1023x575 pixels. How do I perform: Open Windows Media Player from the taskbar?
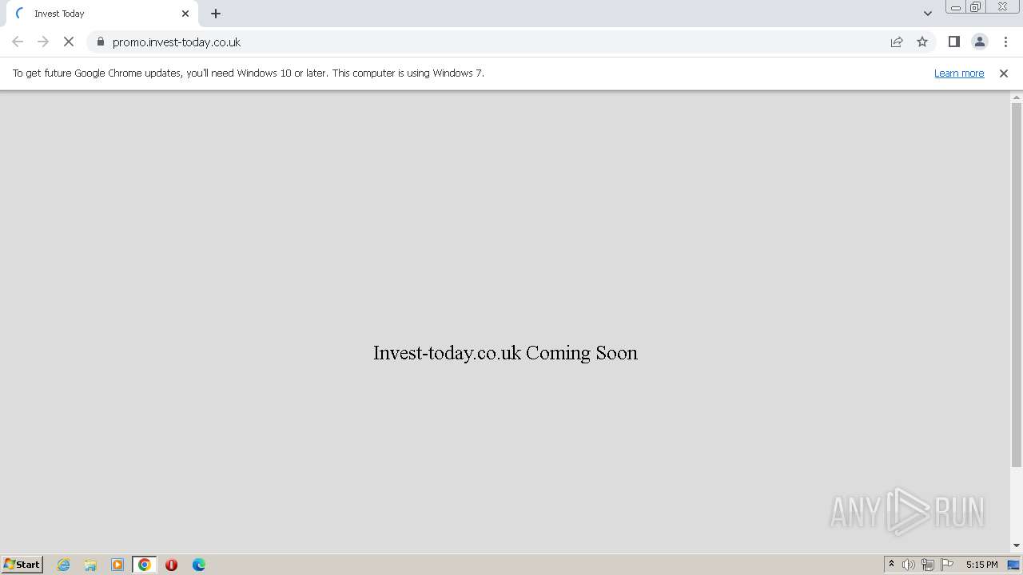[x=117, y=565]
